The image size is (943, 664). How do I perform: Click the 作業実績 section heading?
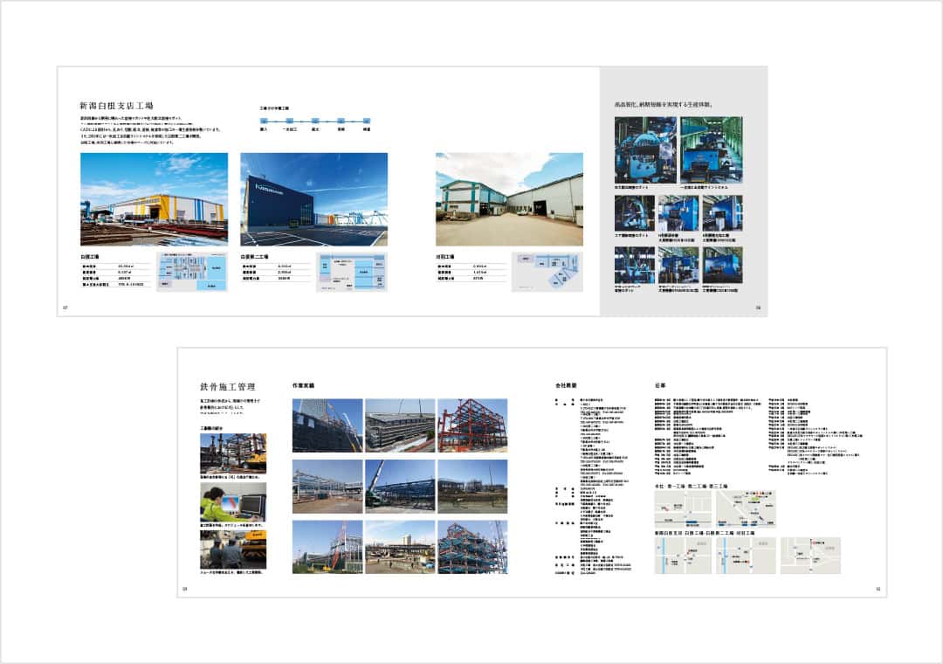point(304,385)
